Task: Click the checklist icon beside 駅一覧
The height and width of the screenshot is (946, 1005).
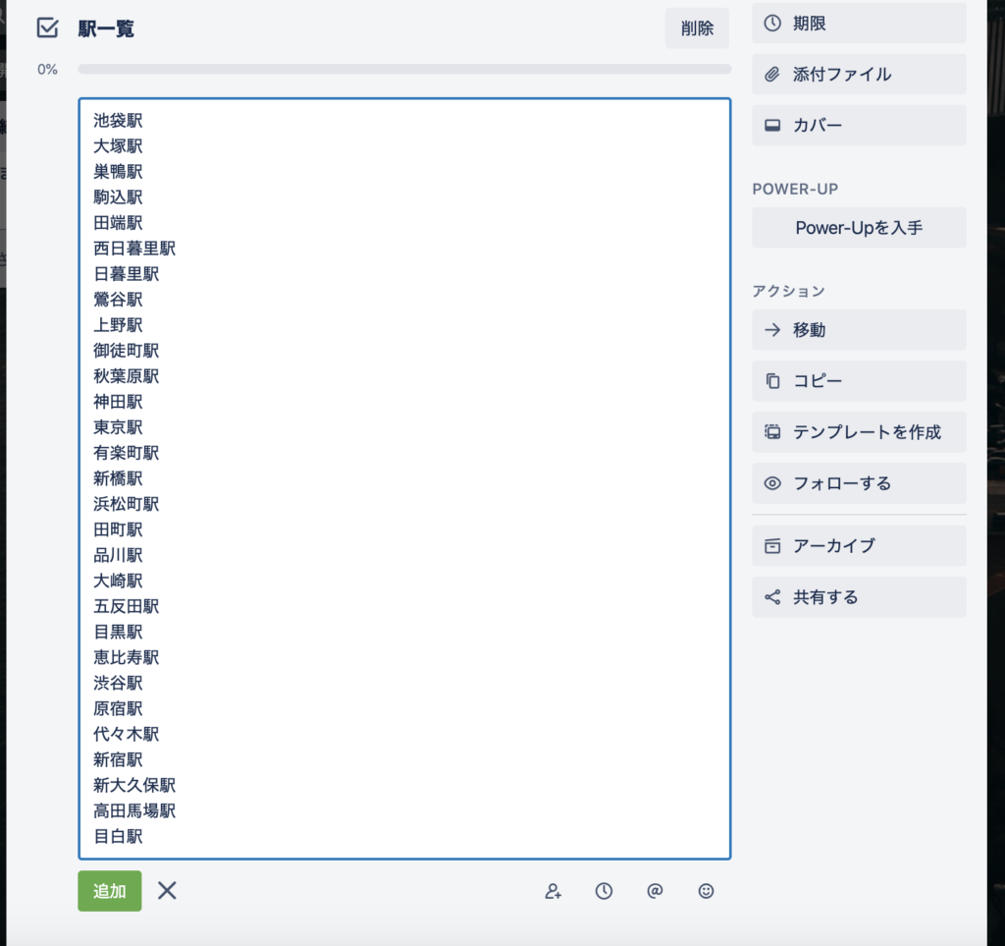Action: coord(47,28)
